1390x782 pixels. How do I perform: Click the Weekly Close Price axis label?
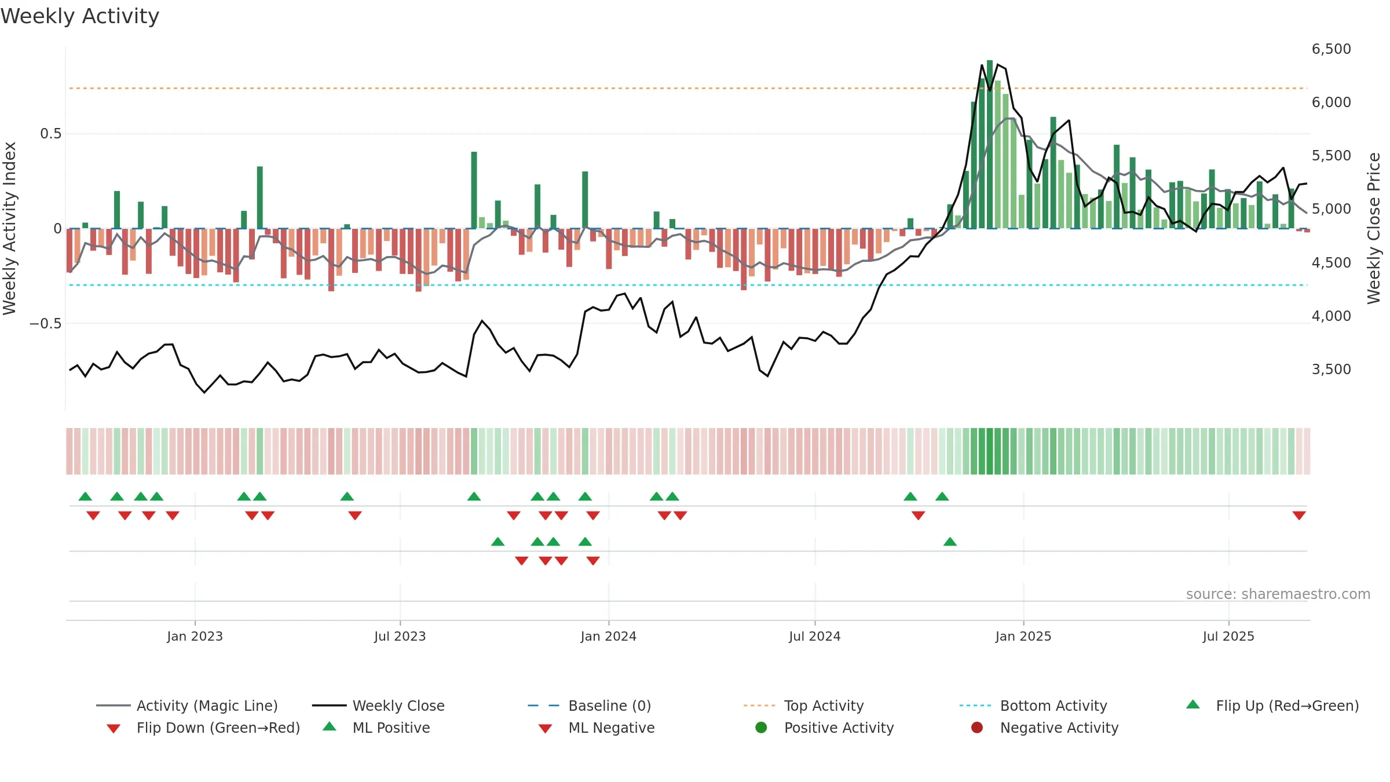pyautogui.click(x=1374, y=228)
